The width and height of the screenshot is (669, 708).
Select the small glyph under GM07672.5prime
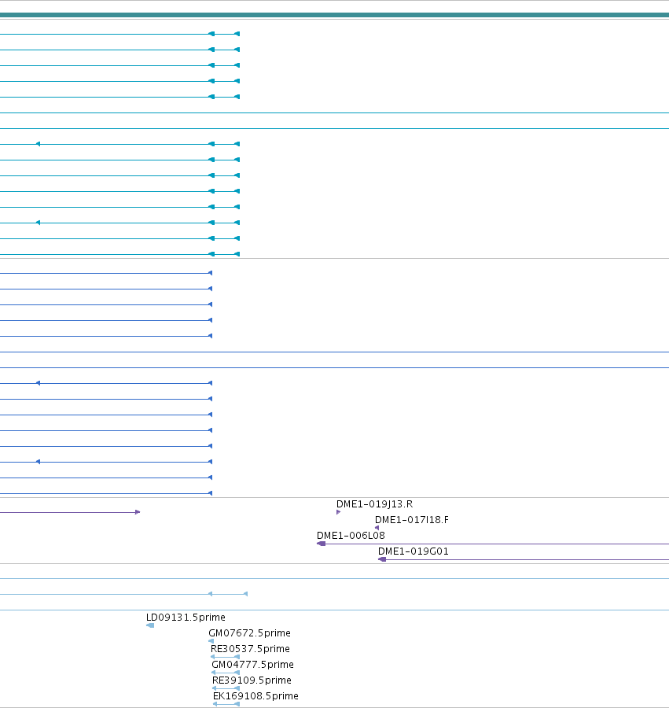[x=211, y=641]
